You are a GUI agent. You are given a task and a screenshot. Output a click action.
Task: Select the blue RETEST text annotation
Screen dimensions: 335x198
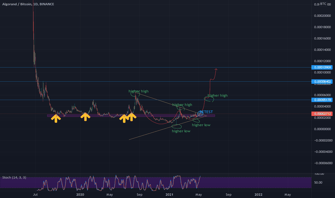[x=206, y=112]
